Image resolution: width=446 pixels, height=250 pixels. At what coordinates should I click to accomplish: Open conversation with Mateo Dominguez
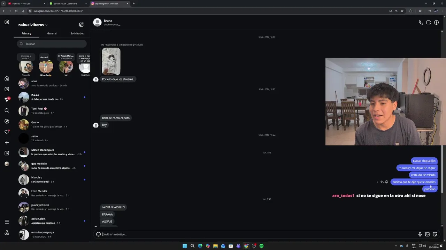tap(52, 152)
